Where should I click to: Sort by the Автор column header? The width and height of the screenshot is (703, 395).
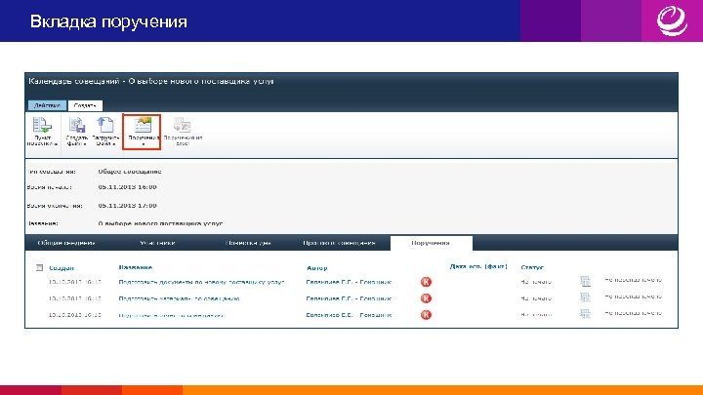pyautogui.click(x=317, y=268)
